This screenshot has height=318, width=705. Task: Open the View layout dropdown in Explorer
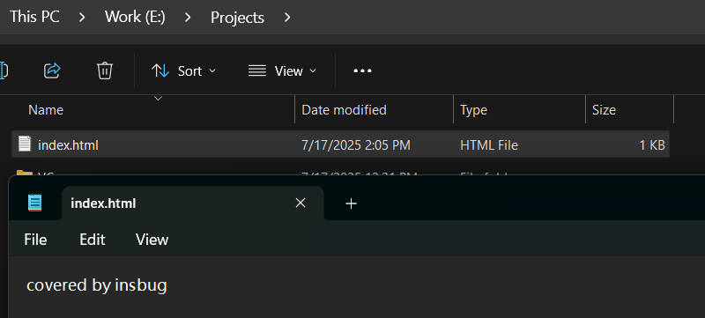[282, 71]
